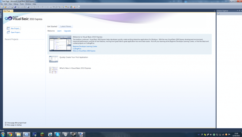
Task: Open Solution Explorer window position dropdown
Action: click(x=237, y=11)
